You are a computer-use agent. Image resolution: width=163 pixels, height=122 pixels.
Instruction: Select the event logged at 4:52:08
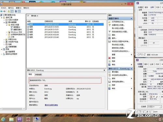pos(65,35)
